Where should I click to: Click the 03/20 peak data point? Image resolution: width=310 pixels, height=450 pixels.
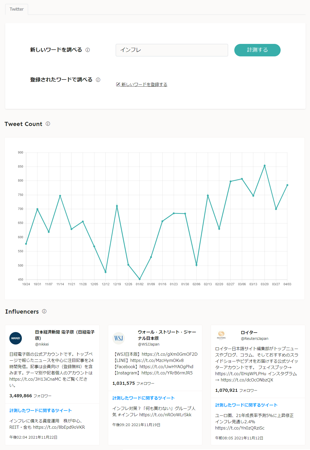265,166
